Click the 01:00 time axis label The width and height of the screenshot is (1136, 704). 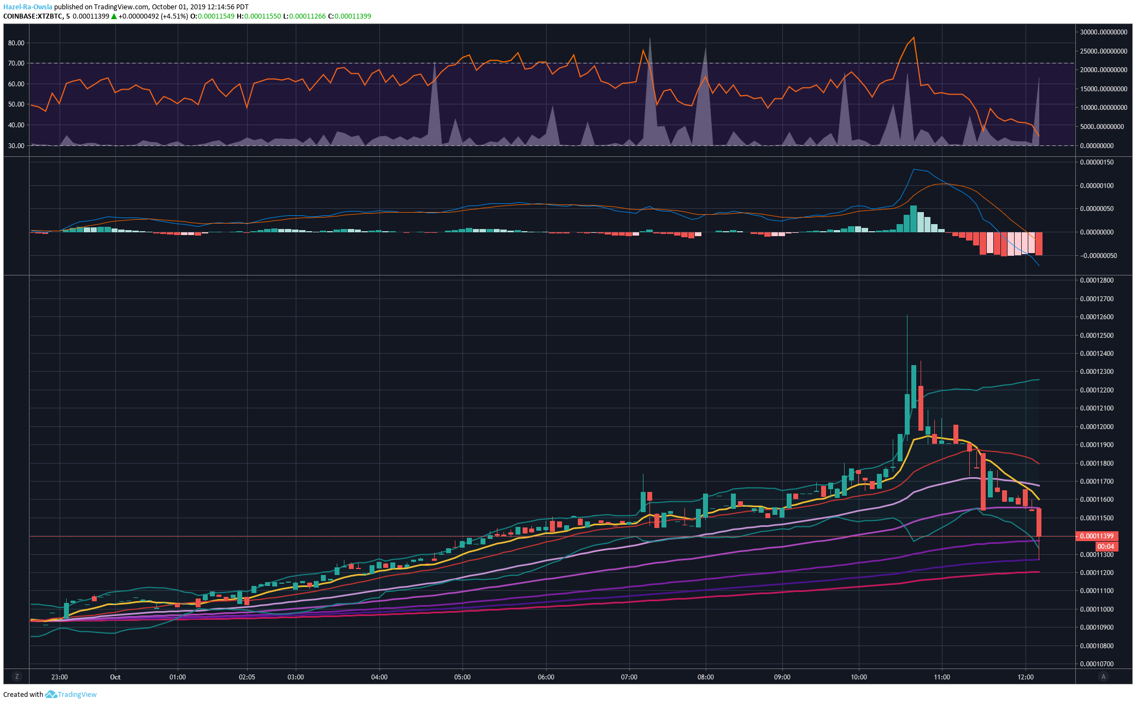178,677
